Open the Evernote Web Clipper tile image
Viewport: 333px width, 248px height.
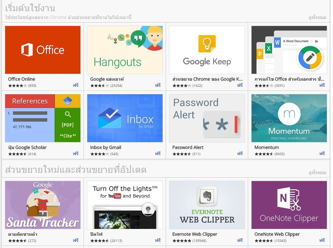pos(207,205)
